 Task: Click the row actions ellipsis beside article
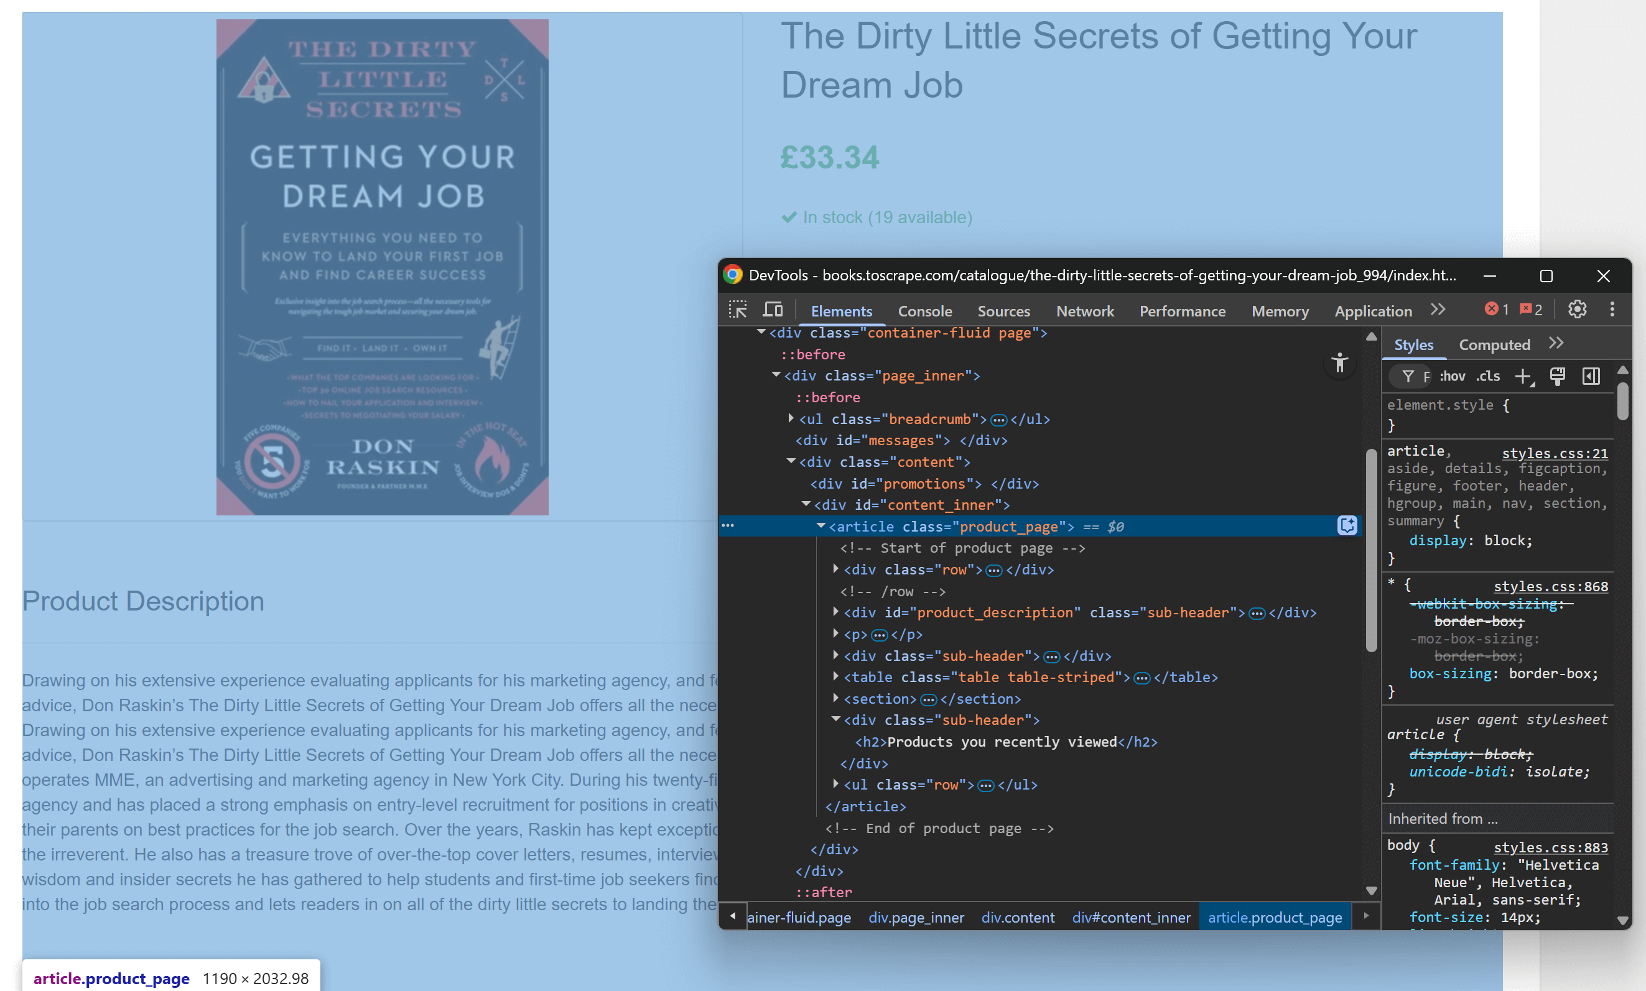pyautogui.click(x=728, y=526)
